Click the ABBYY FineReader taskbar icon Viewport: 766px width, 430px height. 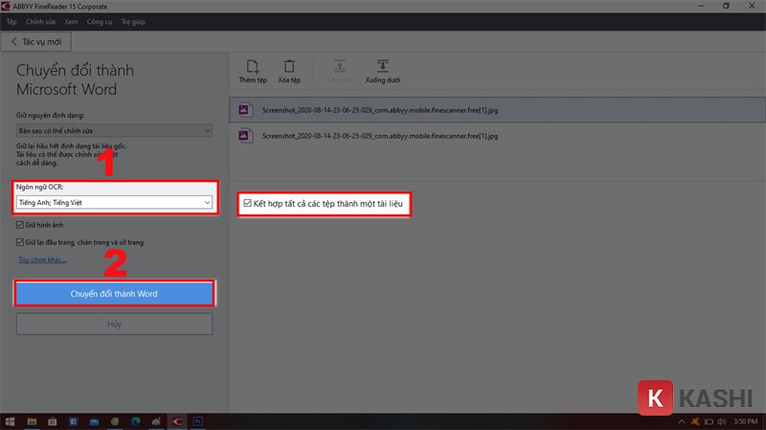(x=176, y=420)
